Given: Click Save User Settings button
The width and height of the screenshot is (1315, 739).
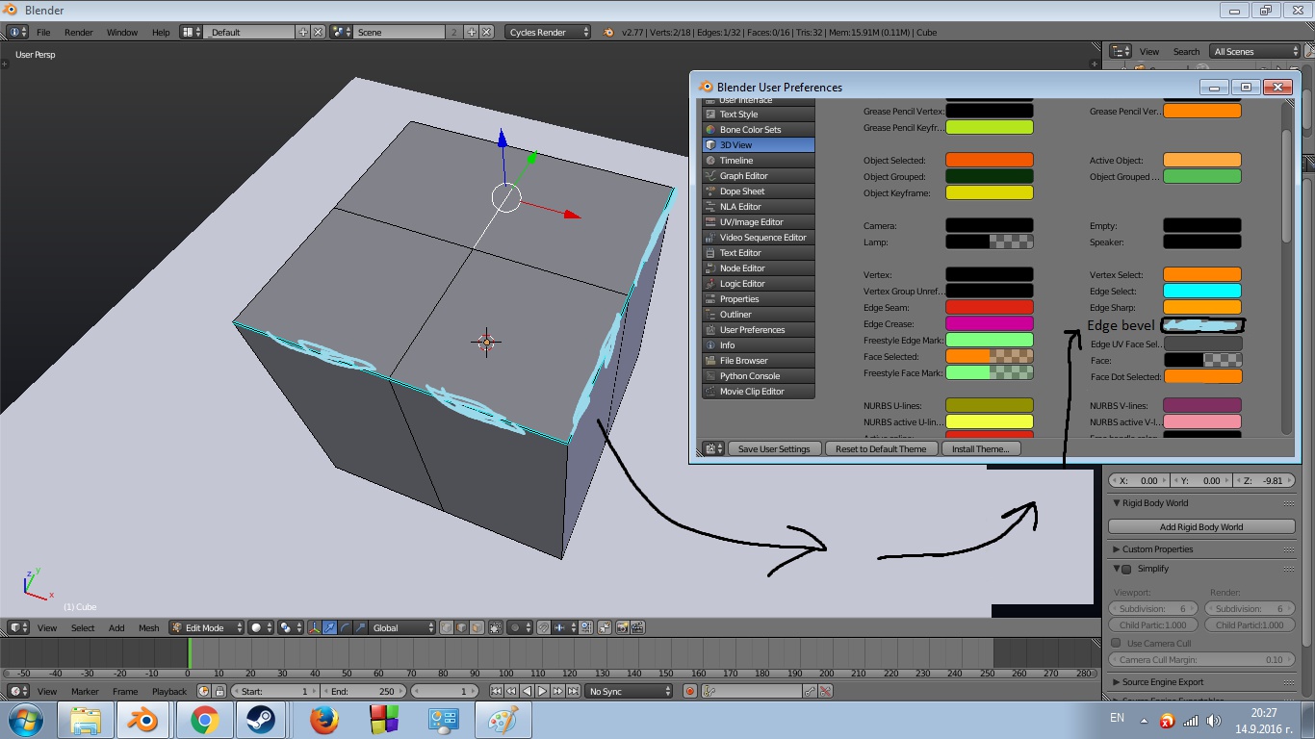Looking at the screenshot, I should [x=774, y=448].
